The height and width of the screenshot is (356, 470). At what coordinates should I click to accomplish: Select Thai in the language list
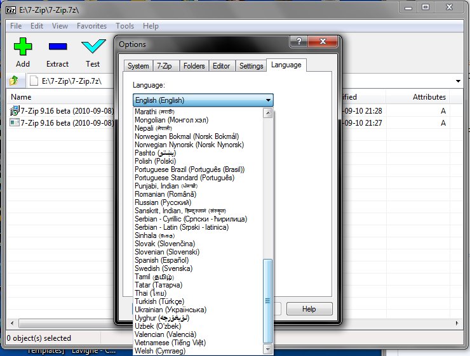coord(198,293)
